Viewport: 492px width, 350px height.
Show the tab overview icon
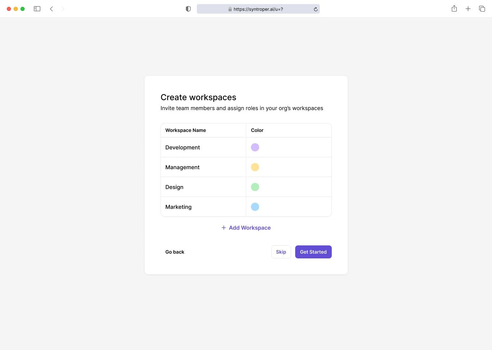coord(482,9)
